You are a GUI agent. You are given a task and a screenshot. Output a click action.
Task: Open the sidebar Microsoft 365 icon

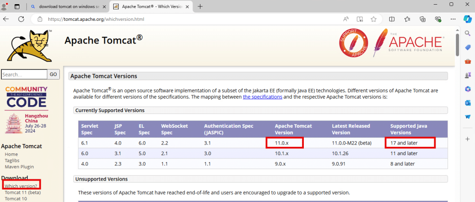tap(468, 89)
